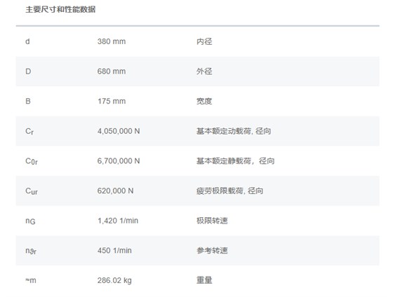The height and width of the screenshot is (297, 393).
Task: Select the value '1,420 1/min'
Action: pos(118,221)
